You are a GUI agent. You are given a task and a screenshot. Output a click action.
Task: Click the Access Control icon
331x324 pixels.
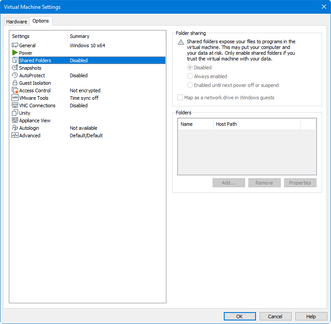coord(15,90)
